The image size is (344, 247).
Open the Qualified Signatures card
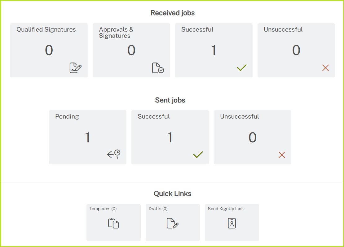[49, 50]
